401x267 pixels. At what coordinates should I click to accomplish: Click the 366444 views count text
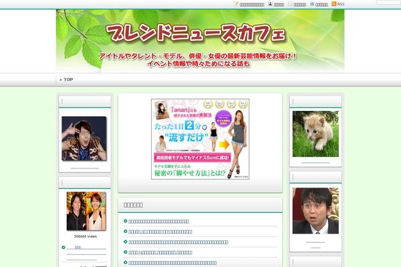click(86, 236)
